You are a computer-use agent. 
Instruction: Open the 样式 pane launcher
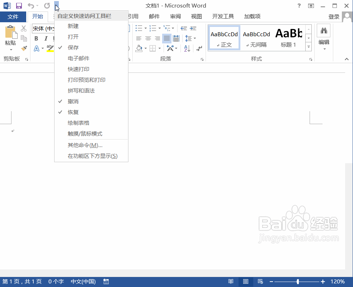point(311,60)
